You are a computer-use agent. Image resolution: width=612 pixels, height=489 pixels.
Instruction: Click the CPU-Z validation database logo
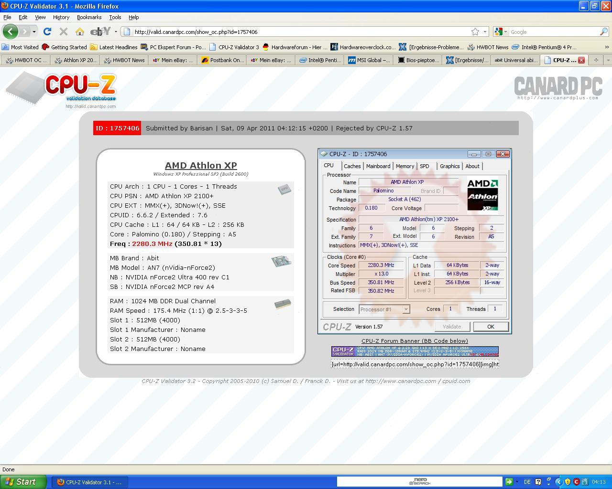[61, 90]
